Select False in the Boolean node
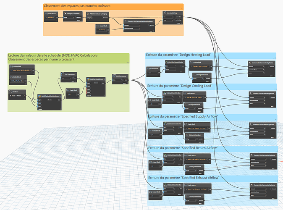Viewport: 283px width, 210px height. pos(18,96)
